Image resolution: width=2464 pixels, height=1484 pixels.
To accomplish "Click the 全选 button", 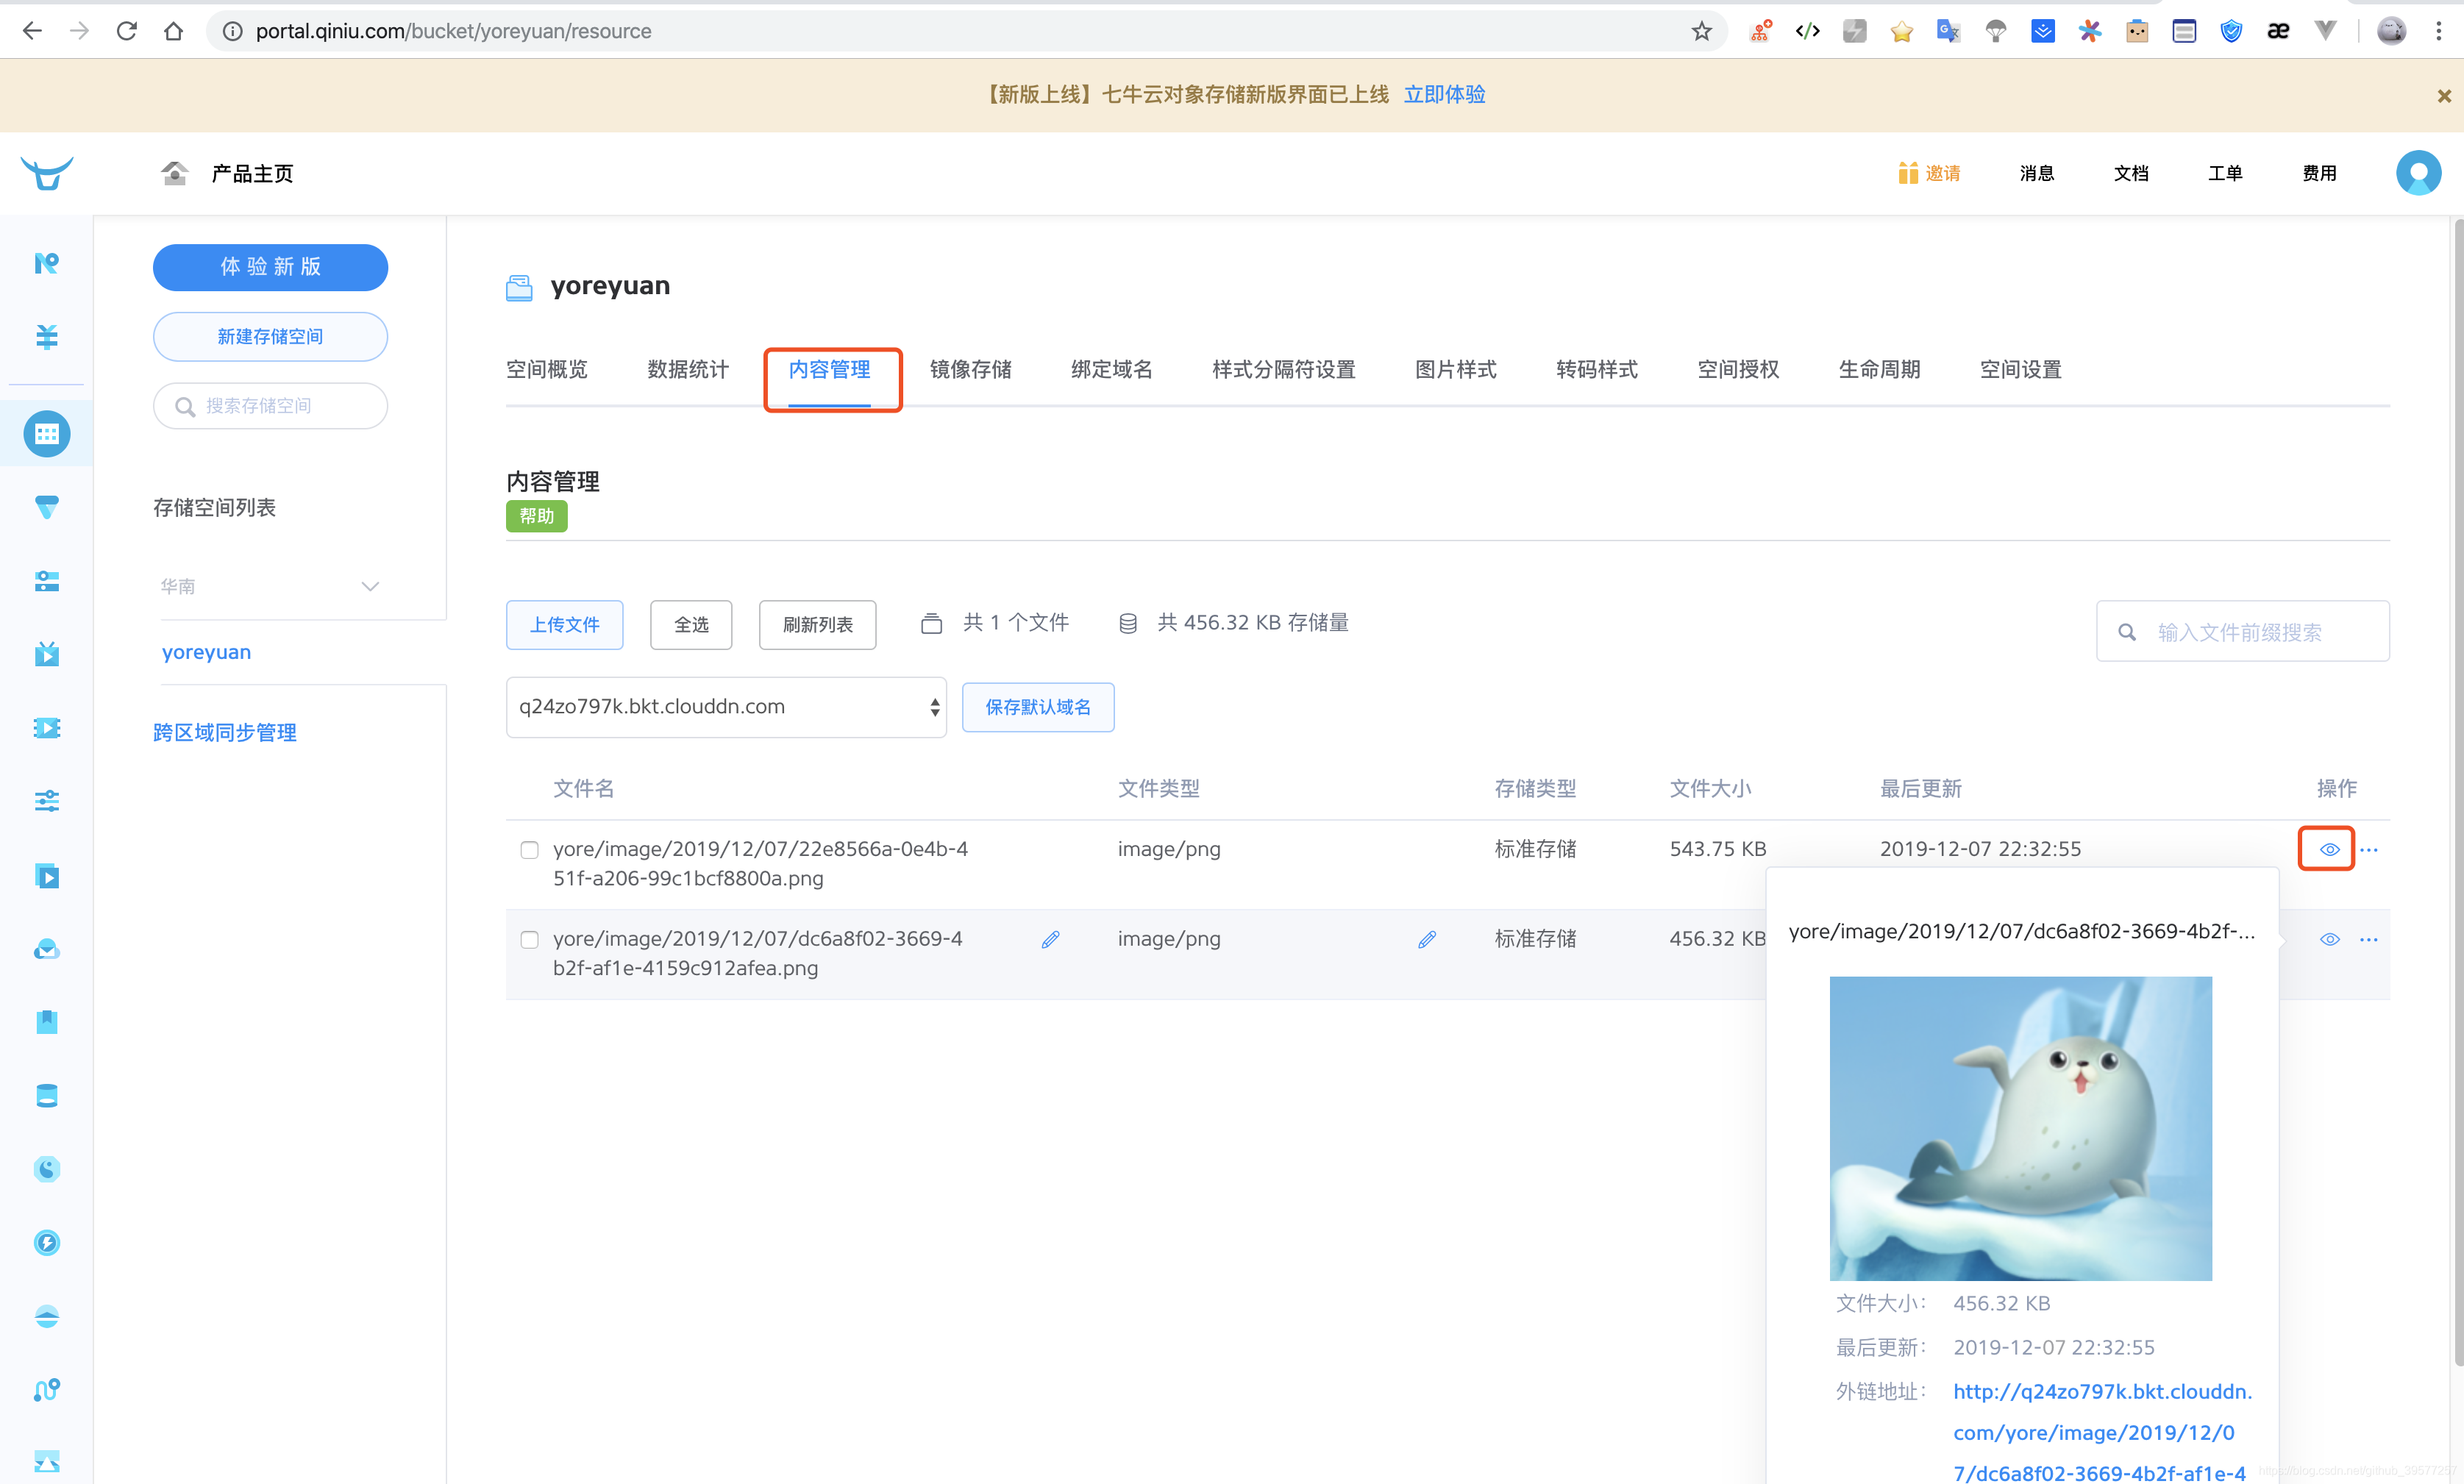I will point(691,625).
